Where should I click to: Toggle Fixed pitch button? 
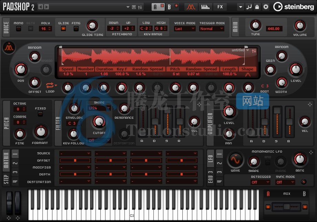pyautogui.click(x=40, y=114)
